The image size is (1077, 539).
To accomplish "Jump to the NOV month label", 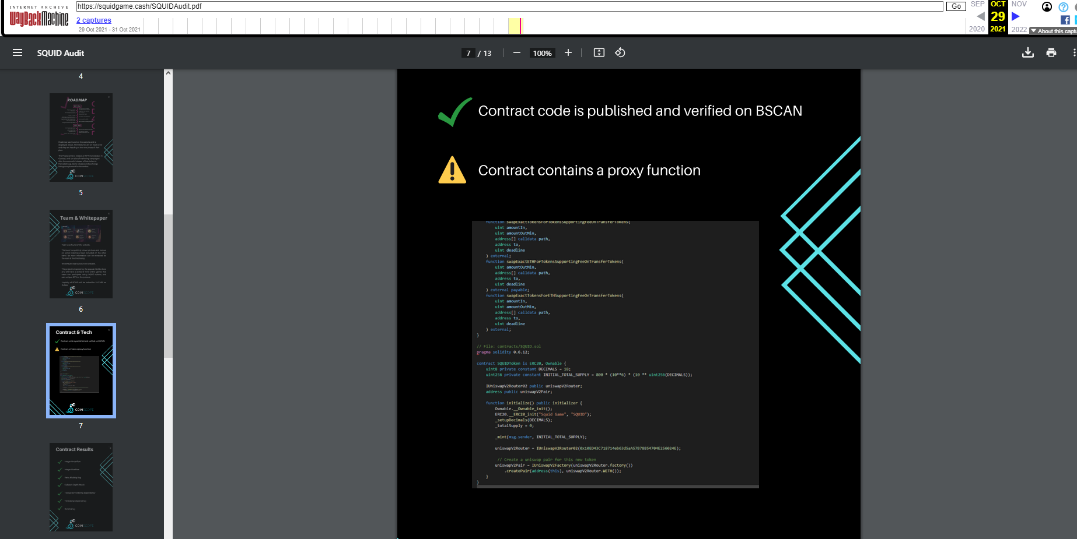I will 1019,4.
